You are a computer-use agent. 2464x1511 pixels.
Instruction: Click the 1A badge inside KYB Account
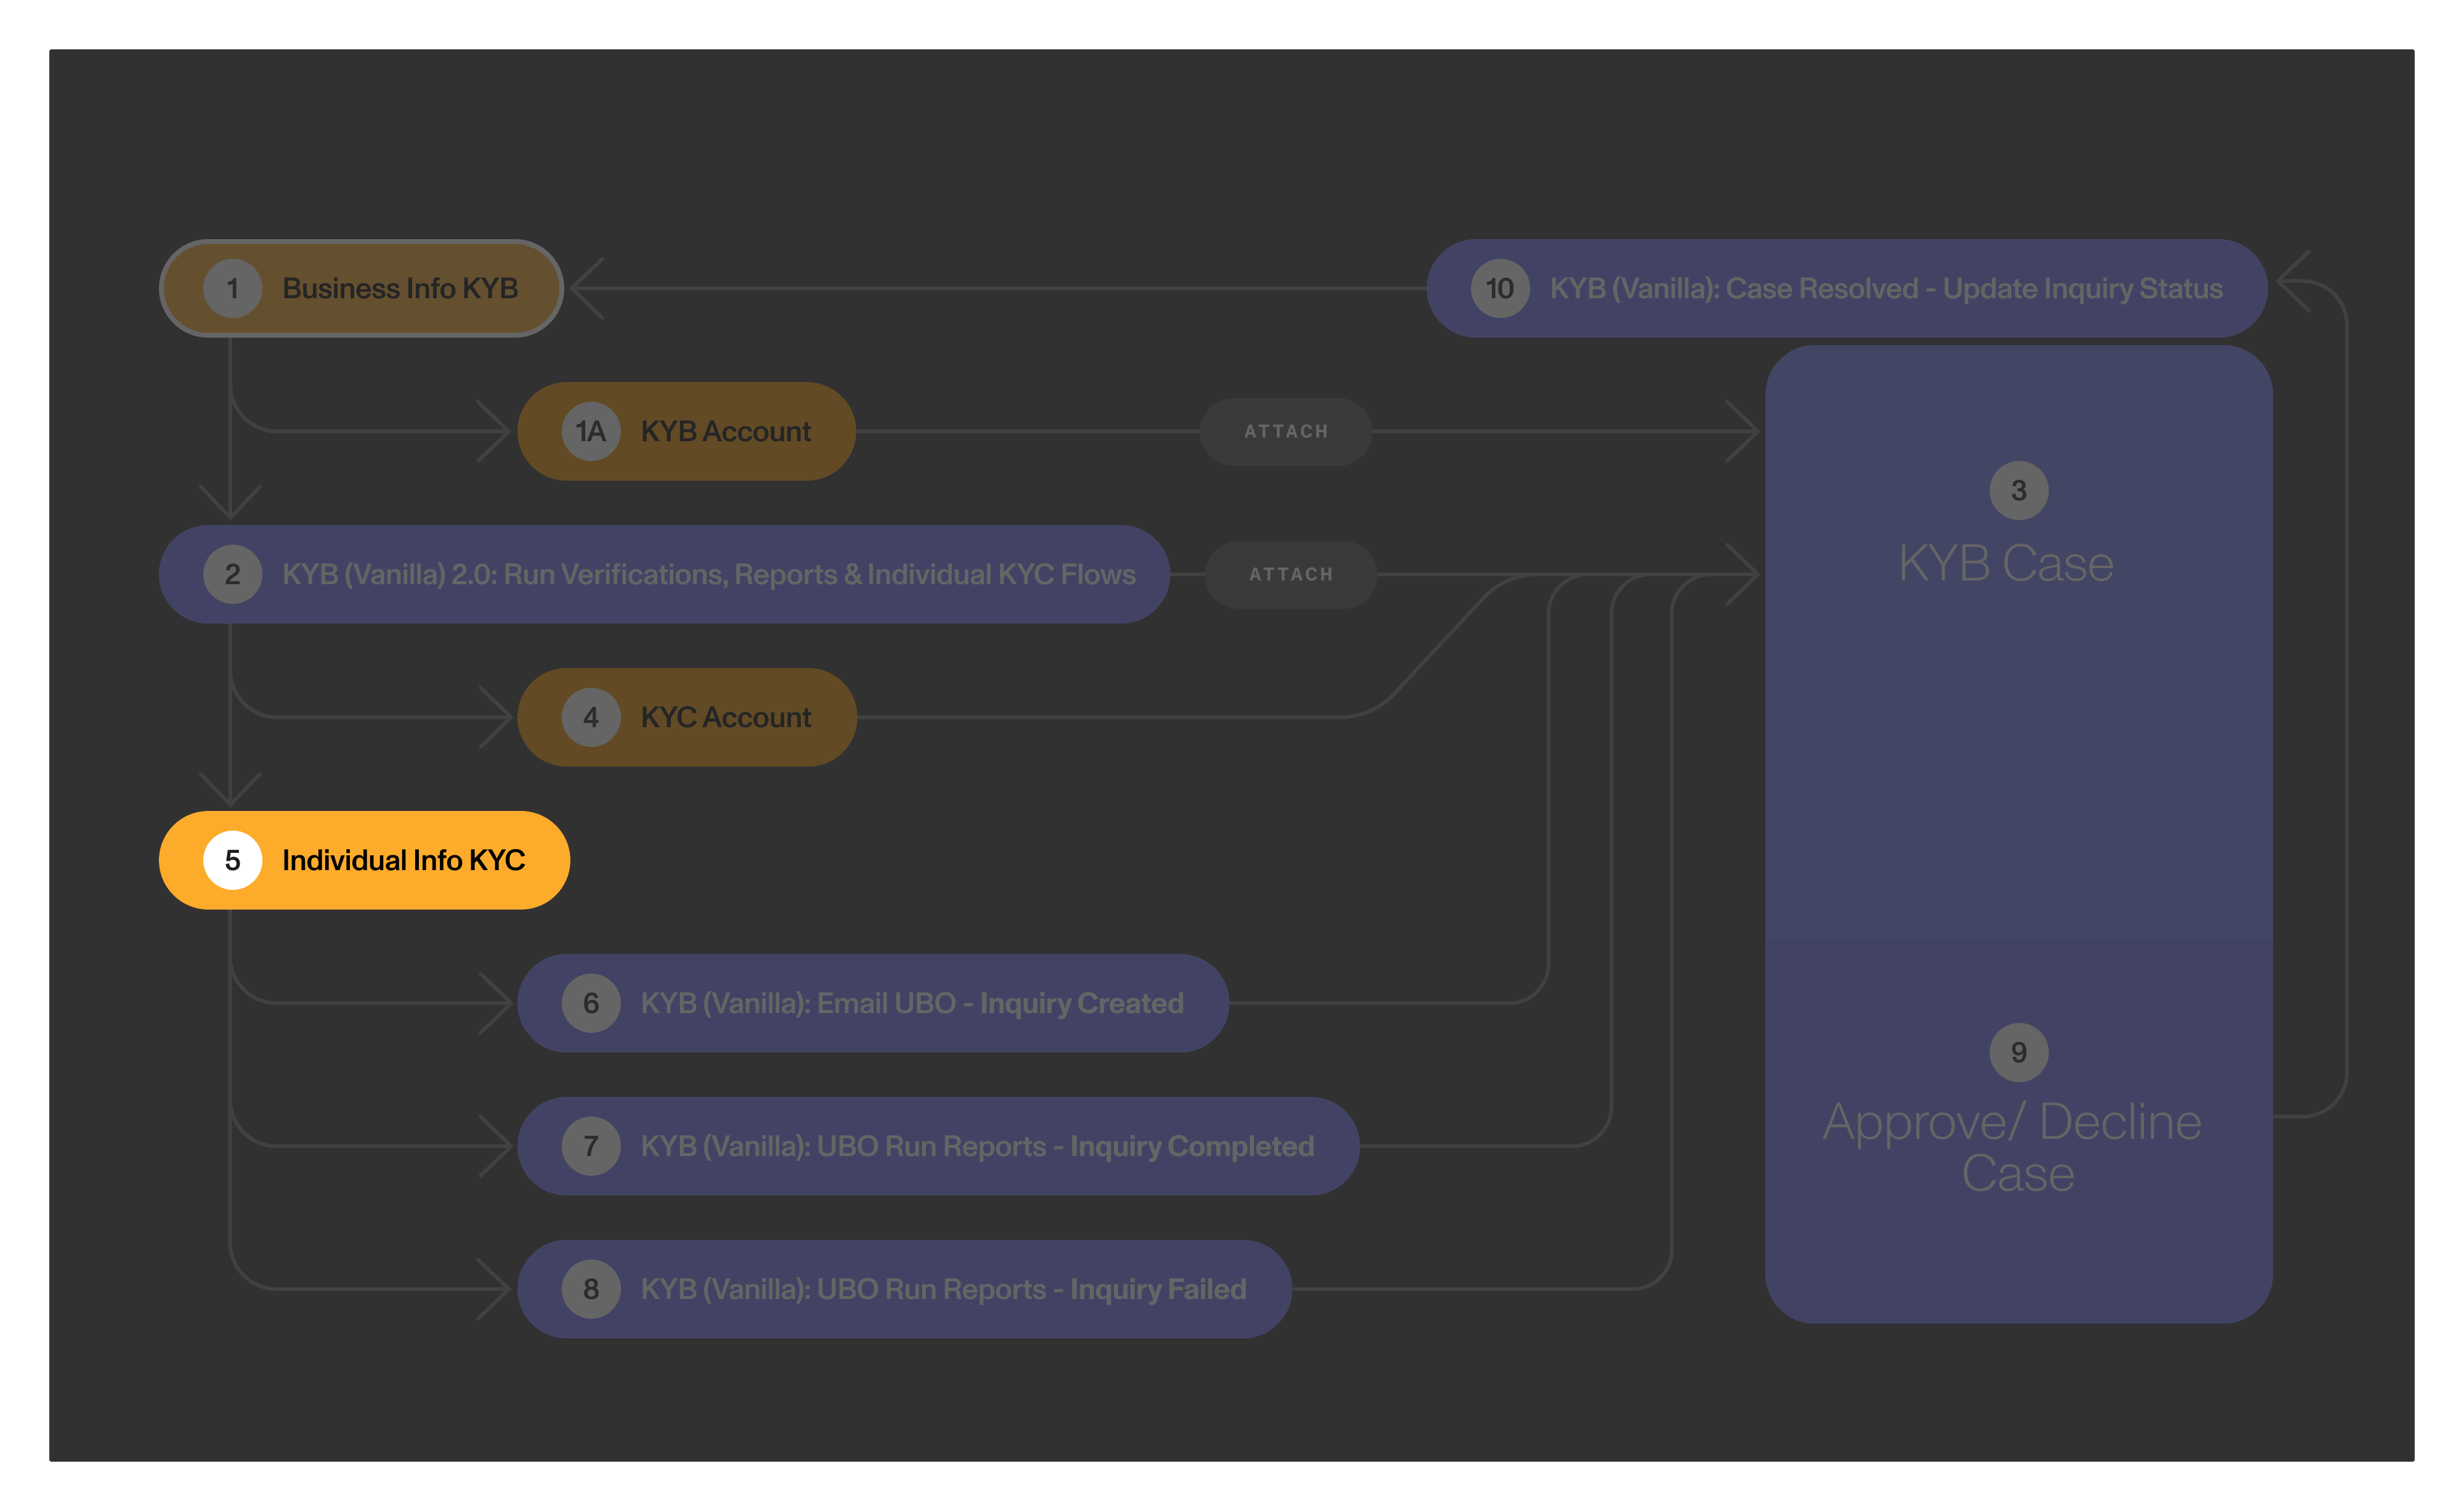(x=589, y=431)
